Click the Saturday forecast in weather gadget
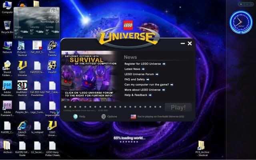Image resolution: width=256 pixels, height=160 pixels. point(36,30)
